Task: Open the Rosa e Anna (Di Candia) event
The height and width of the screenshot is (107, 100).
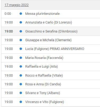Action: [x=43, y=84]
